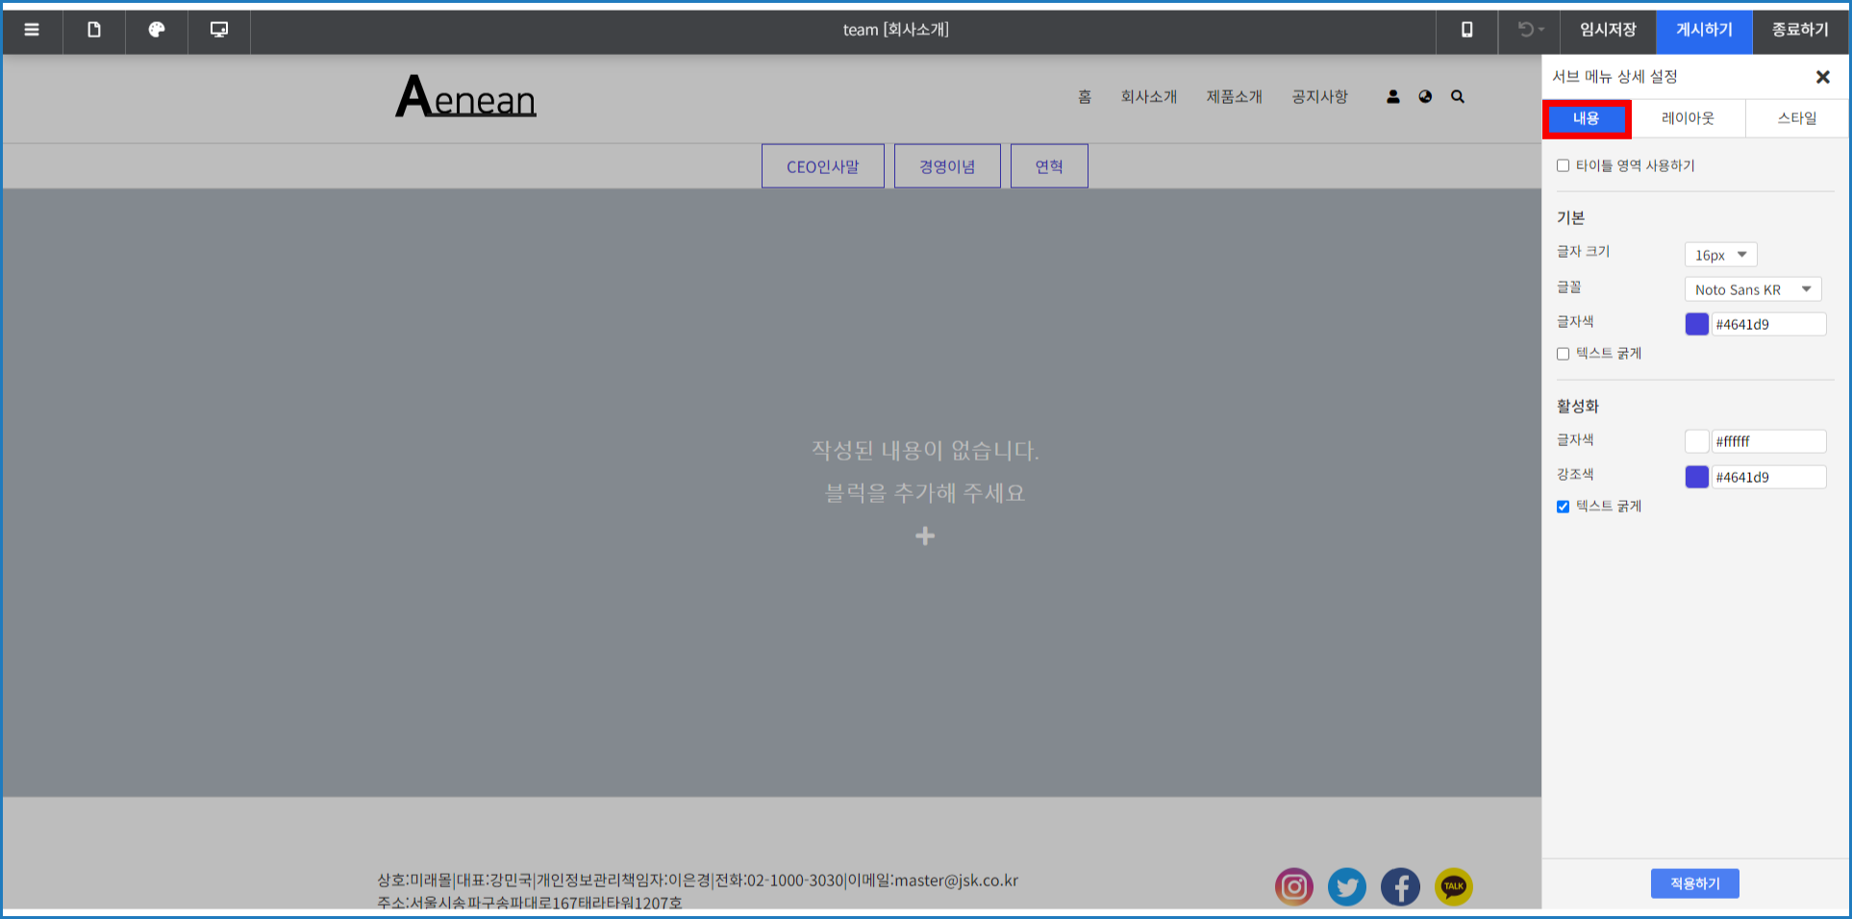Viewport: 1852px width, 919px height.
Task: Uncheck the active text bold checkbox
Action: [1563, 507]
